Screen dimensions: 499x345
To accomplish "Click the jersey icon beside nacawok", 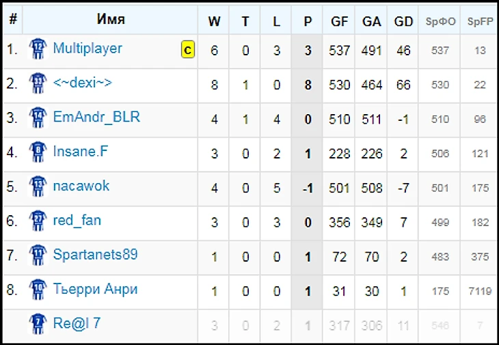I will 36,187.
